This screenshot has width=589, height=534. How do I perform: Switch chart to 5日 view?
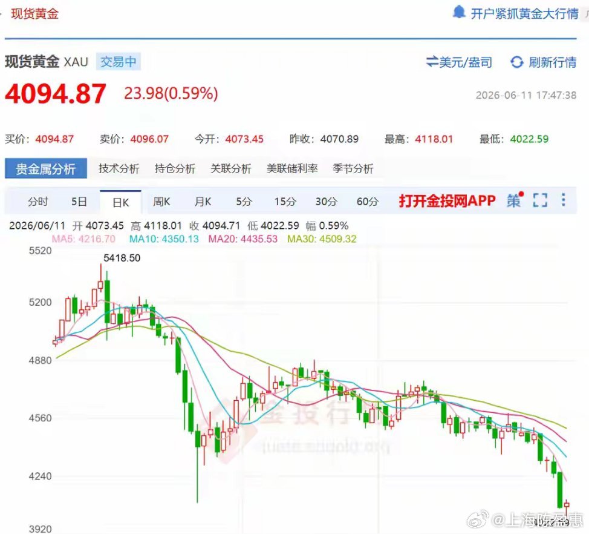pyautogui.click(x=79, y=202)
